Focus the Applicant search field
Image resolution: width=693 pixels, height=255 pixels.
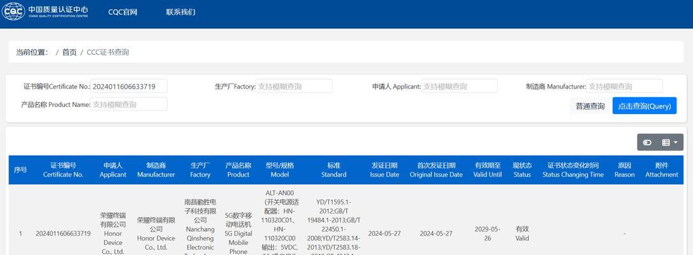pos(459,86)
